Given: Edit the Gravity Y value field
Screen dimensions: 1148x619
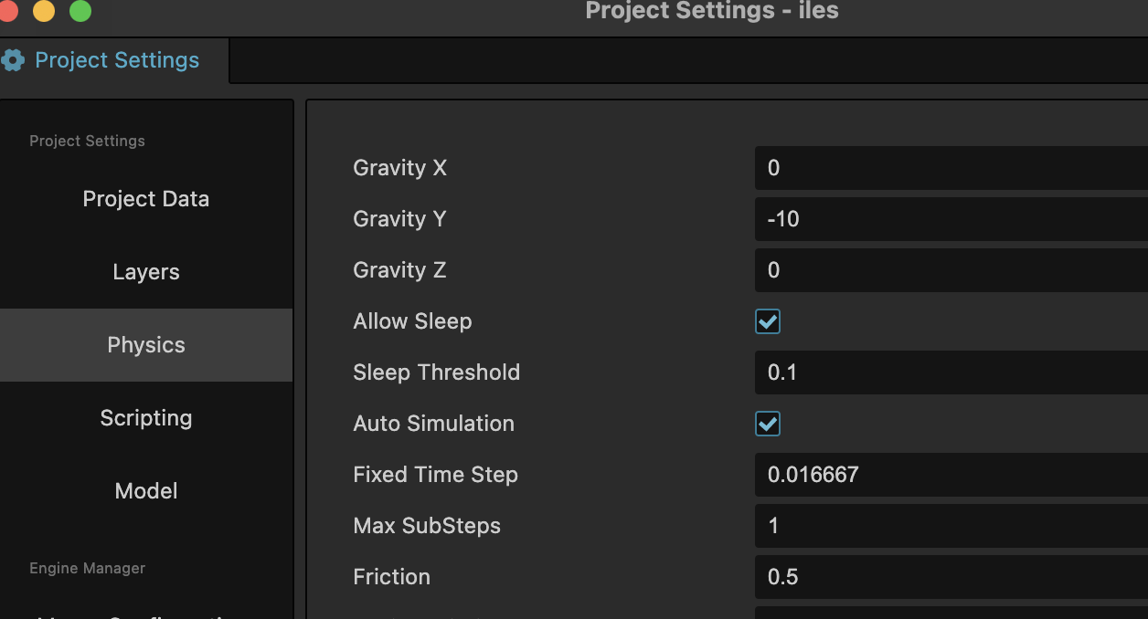Looking at the screenshot, I should point(951,219).
